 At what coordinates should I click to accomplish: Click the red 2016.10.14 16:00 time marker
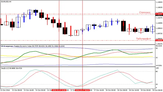coord(59,90)
